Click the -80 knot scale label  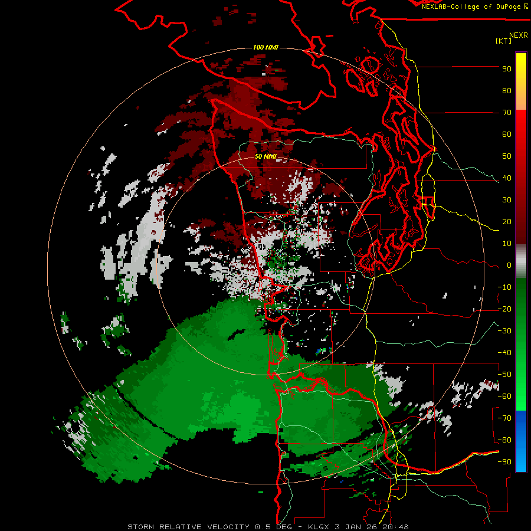tap(504, 440)
